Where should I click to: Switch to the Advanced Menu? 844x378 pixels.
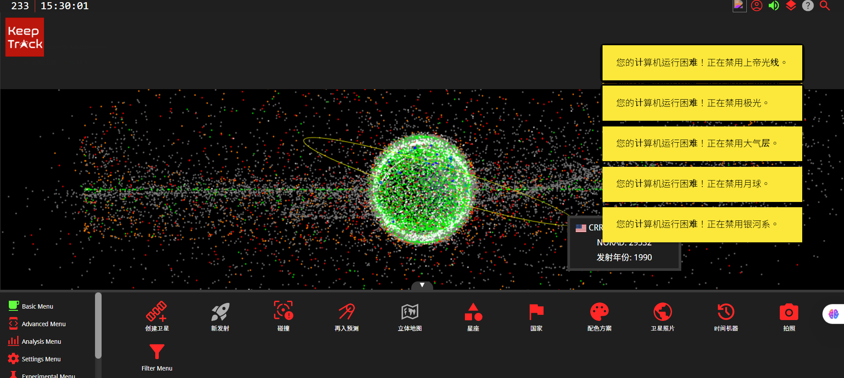click(43, 324)
